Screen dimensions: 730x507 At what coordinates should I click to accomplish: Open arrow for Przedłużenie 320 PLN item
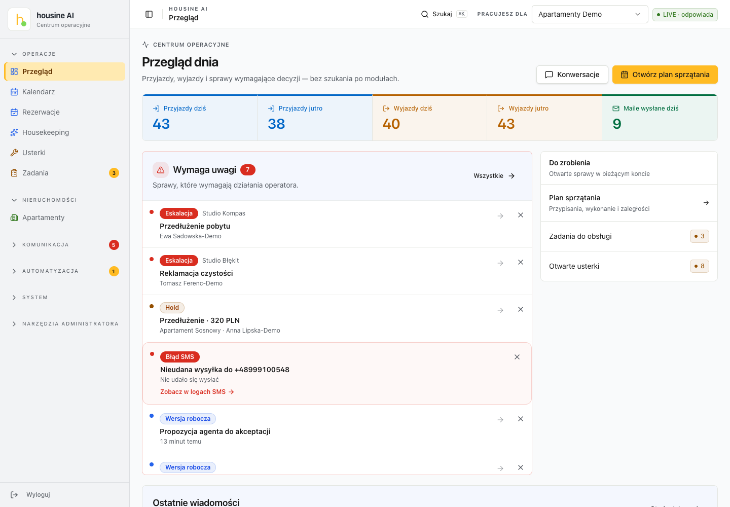point(500,310)
